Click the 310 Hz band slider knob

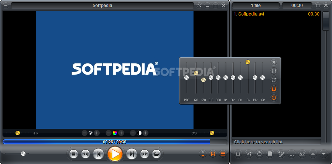click(211, 78)
